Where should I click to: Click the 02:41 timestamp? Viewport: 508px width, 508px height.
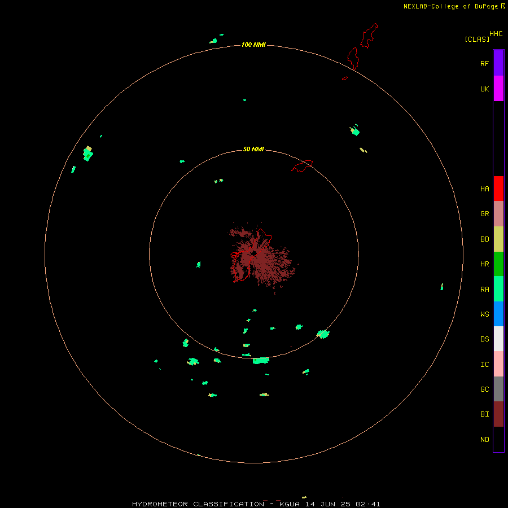[x=367, y=504]
